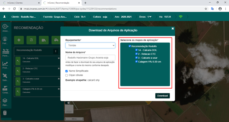
Task: Uncheck Recomendação Rodolfo parent checkbox
Action: [130, 46]
